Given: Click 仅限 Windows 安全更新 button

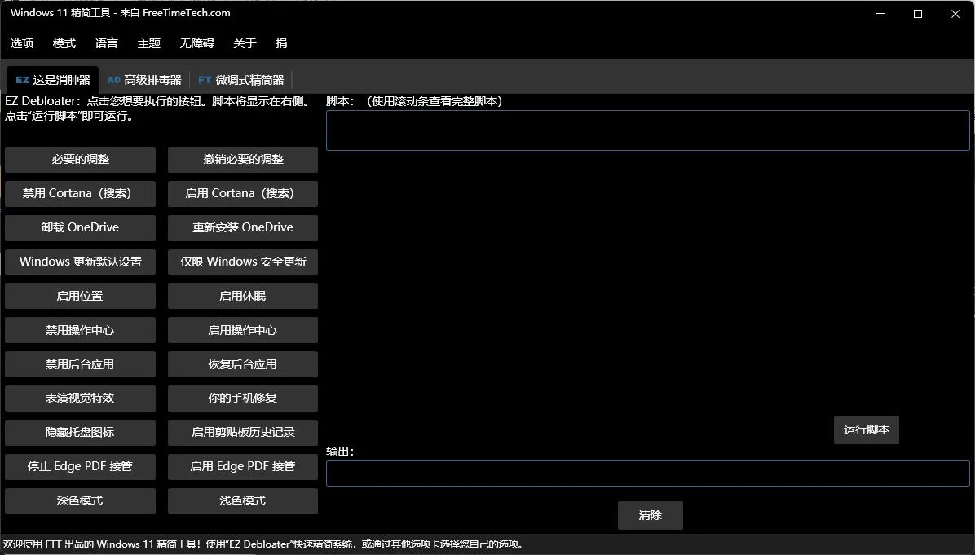Looking at the screenshot, I should tap(242, 262).
